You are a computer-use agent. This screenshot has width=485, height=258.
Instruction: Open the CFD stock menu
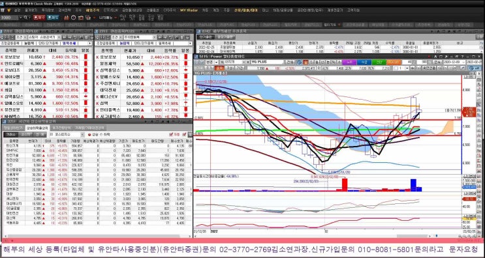[170, 10]
